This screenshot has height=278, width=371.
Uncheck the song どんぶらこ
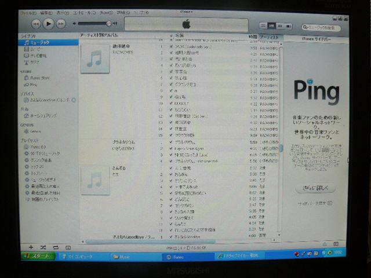pyautogui.click(x=171, y=199)
